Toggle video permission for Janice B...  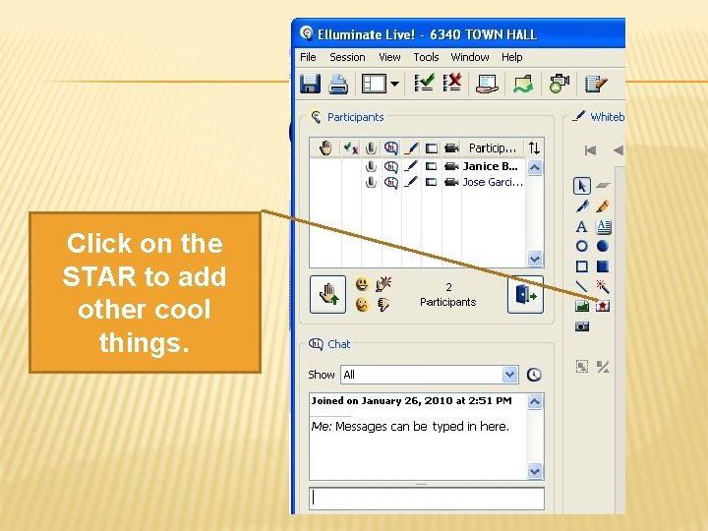[451, 166]
